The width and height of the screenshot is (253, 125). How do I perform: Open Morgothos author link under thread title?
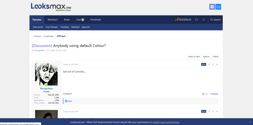39,51
